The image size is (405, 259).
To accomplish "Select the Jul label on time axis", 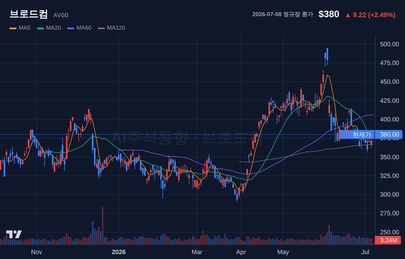I will 365,252.
